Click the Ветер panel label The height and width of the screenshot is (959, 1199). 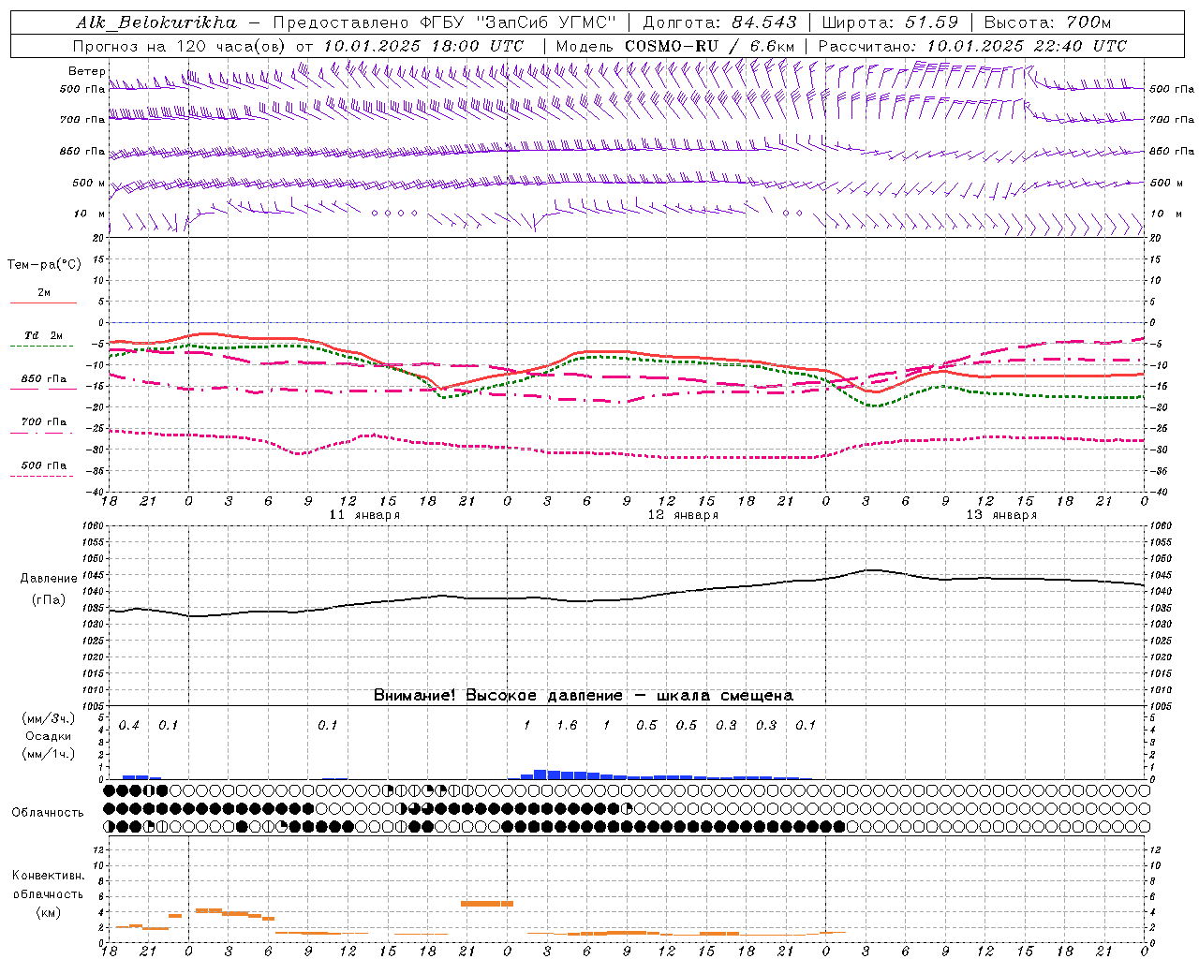86,71
